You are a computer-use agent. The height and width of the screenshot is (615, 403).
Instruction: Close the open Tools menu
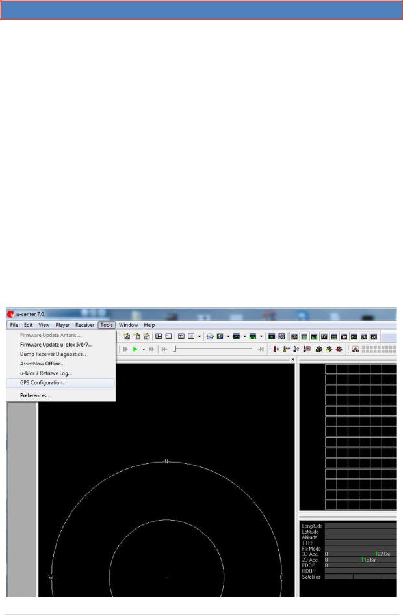pos(107,325)
